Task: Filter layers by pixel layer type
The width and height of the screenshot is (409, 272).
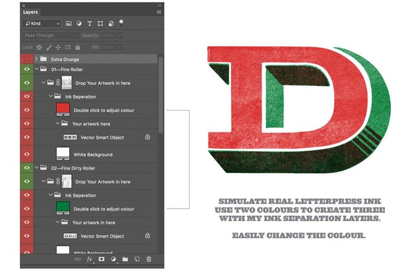Action: tap(68, 23)
